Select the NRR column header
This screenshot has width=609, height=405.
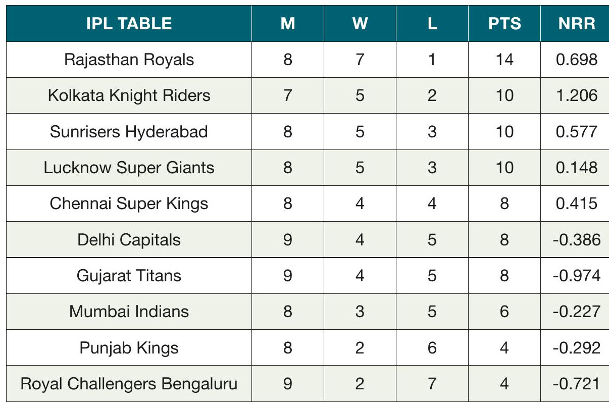tap(577, 24)
